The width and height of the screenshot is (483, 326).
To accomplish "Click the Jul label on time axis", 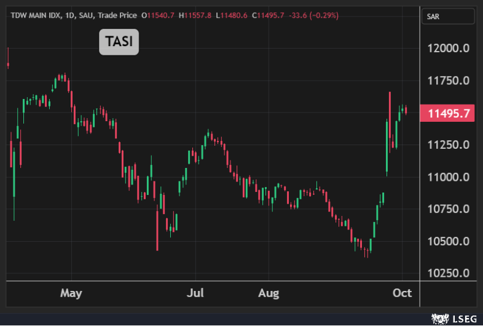I will 195,293.
